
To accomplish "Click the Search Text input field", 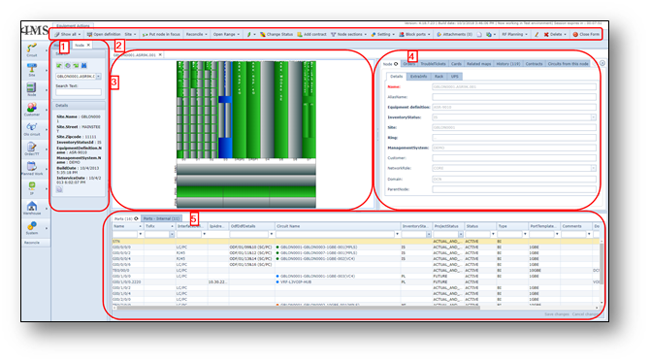I will point(79,92).
